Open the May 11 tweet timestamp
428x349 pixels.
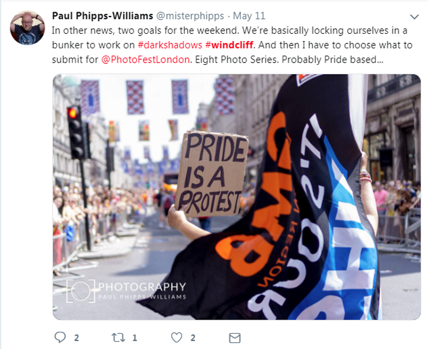click(x=249, y=16)
